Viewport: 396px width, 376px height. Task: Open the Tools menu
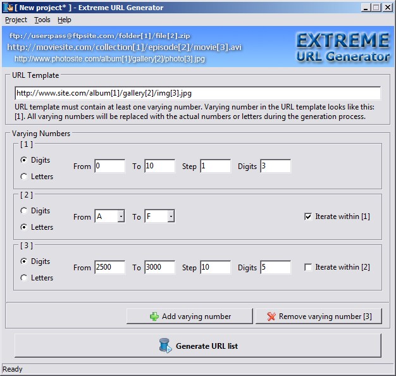42,20
